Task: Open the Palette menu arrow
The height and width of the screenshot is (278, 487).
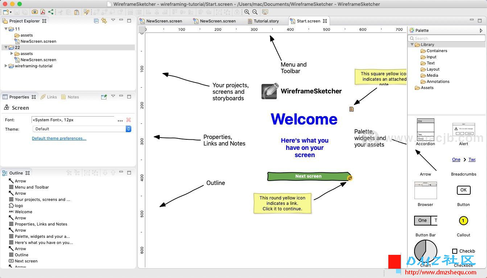Action: click(x=481, y=30)
